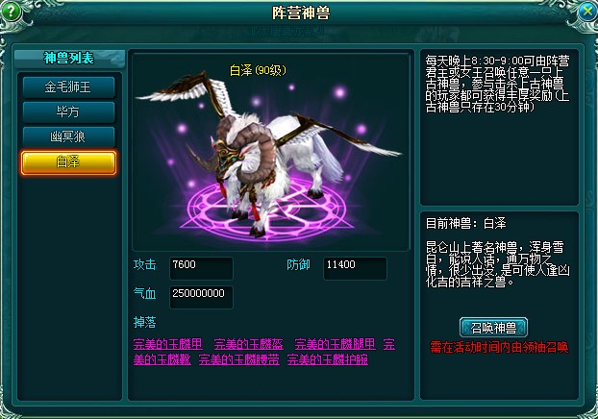
Task: Select 毕方 from the beast list
Action: pos(68,112)
